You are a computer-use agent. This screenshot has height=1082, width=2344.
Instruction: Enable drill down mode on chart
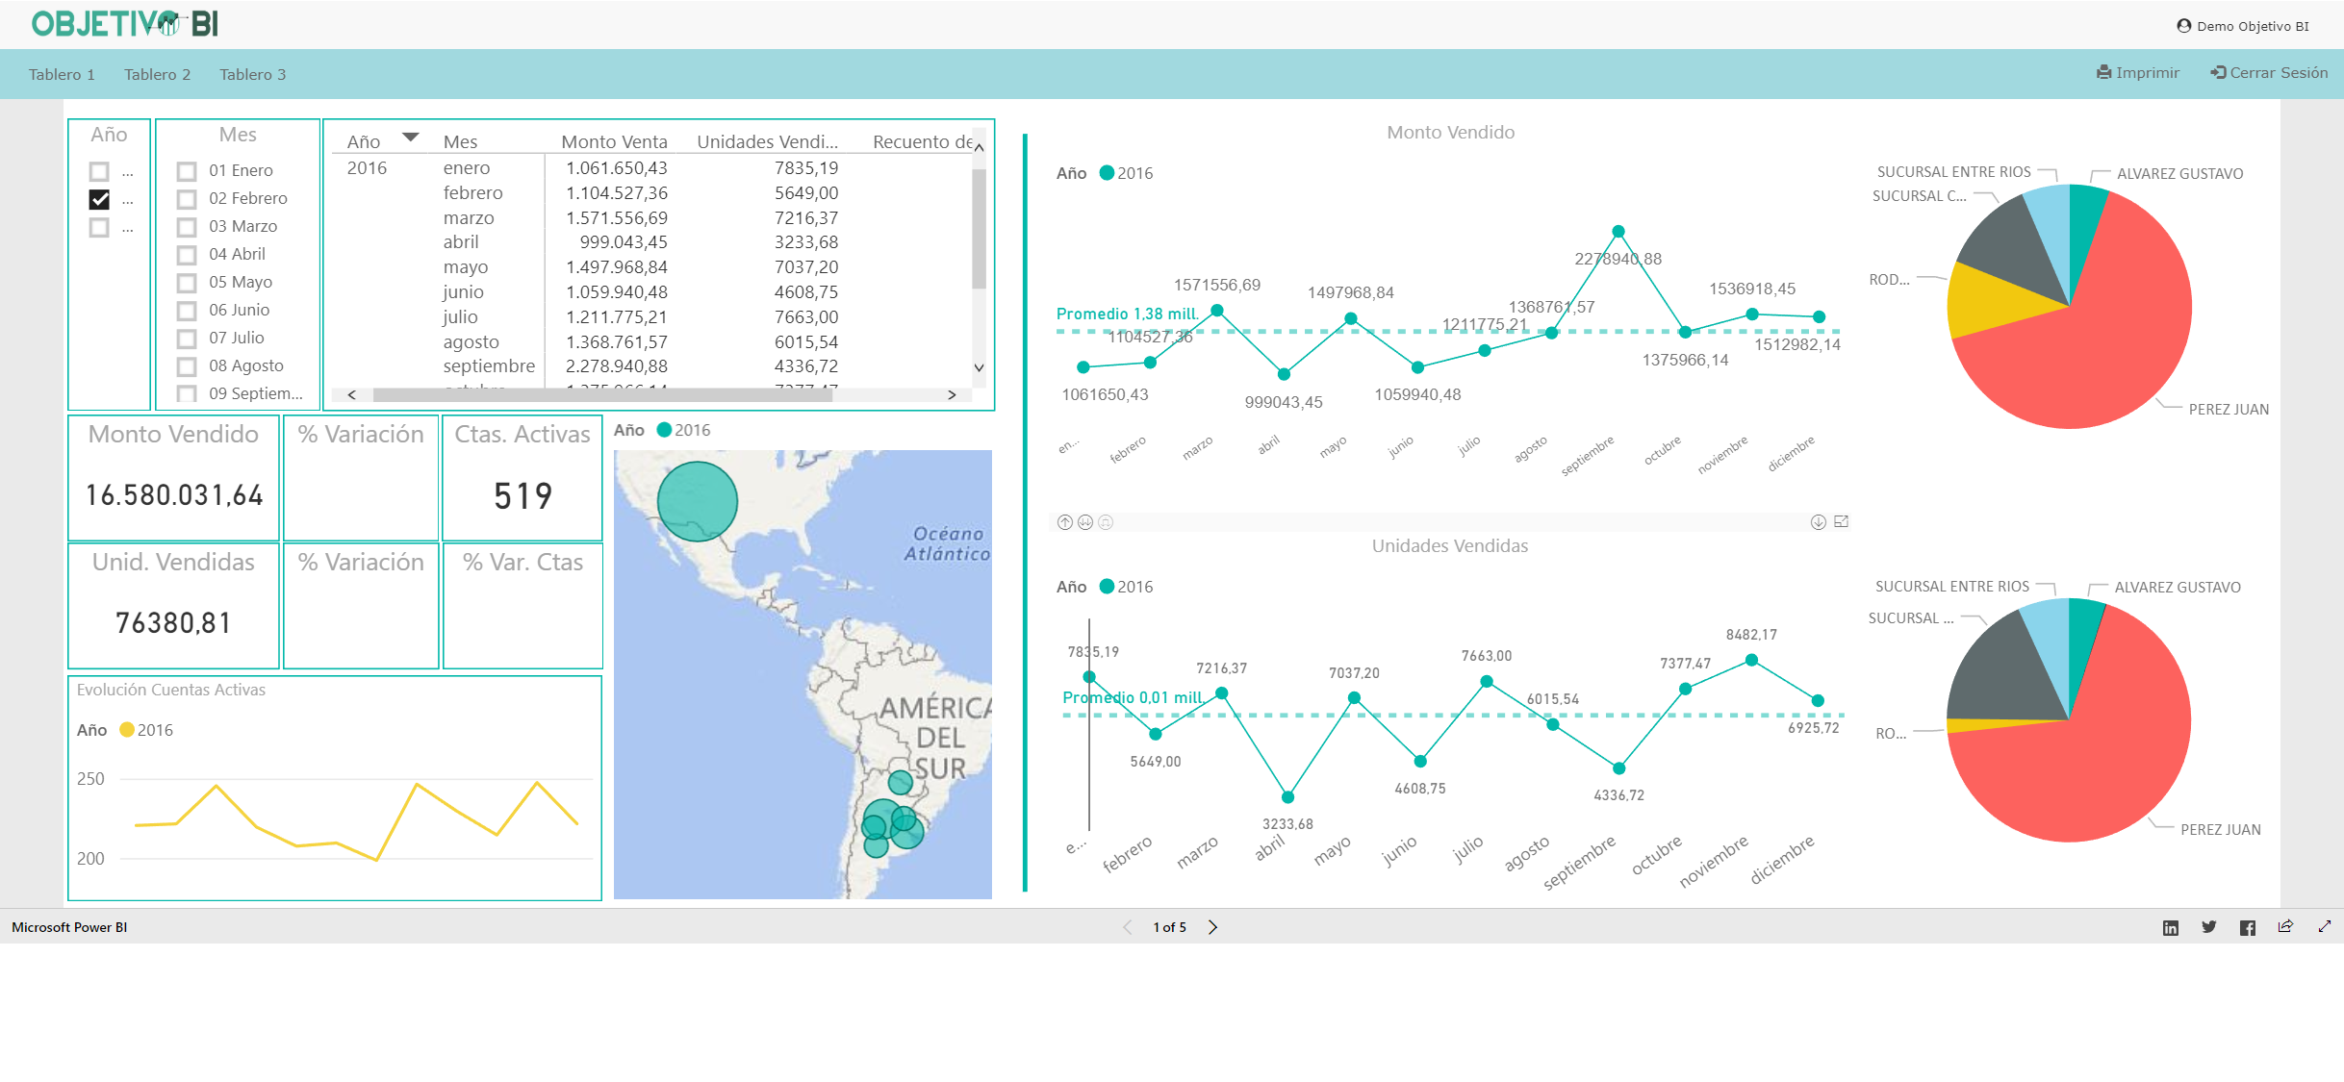[1818, 522]
